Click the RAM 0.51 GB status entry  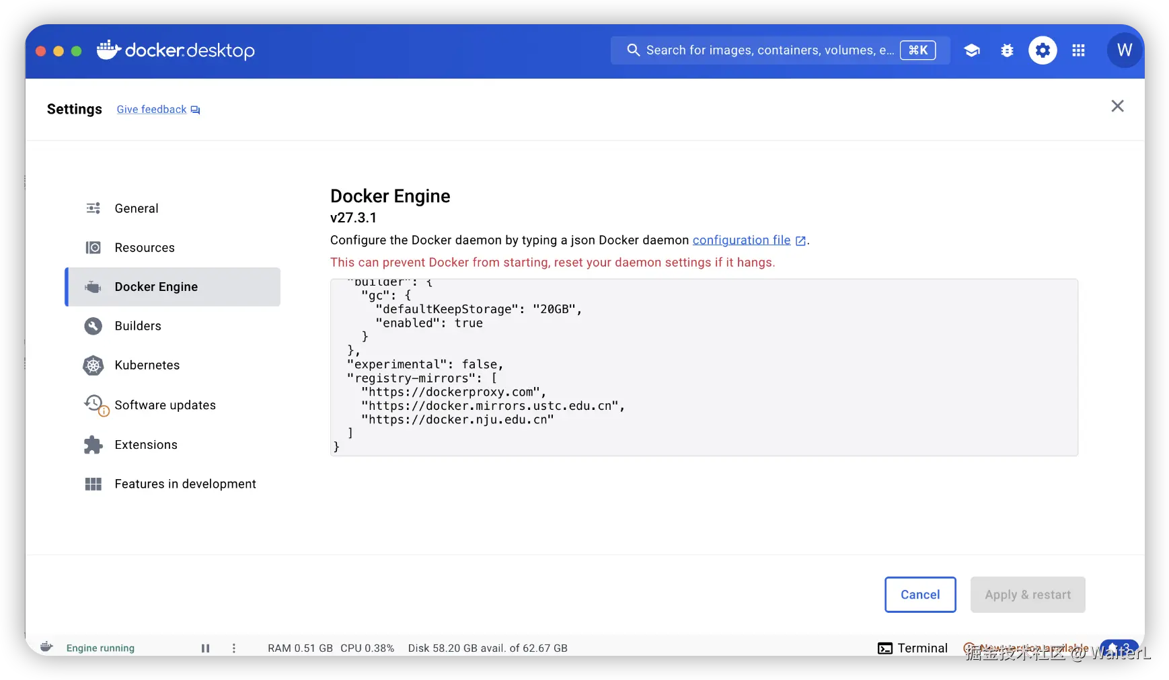pyautogui.click(x=300, y=648)
